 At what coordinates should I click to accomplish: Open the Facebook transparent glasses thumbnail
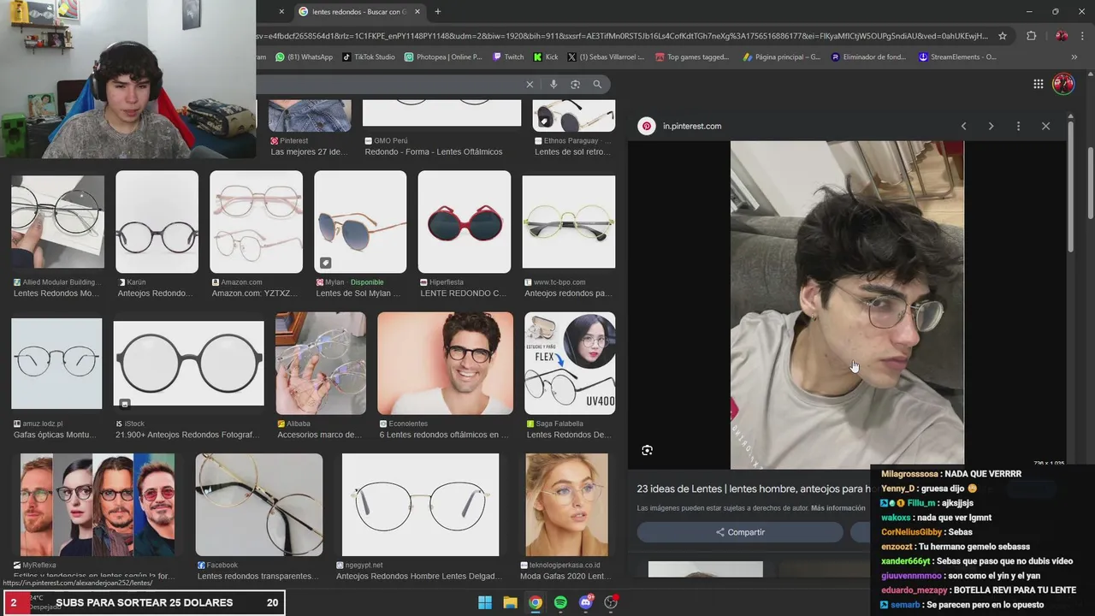[259, 505]
